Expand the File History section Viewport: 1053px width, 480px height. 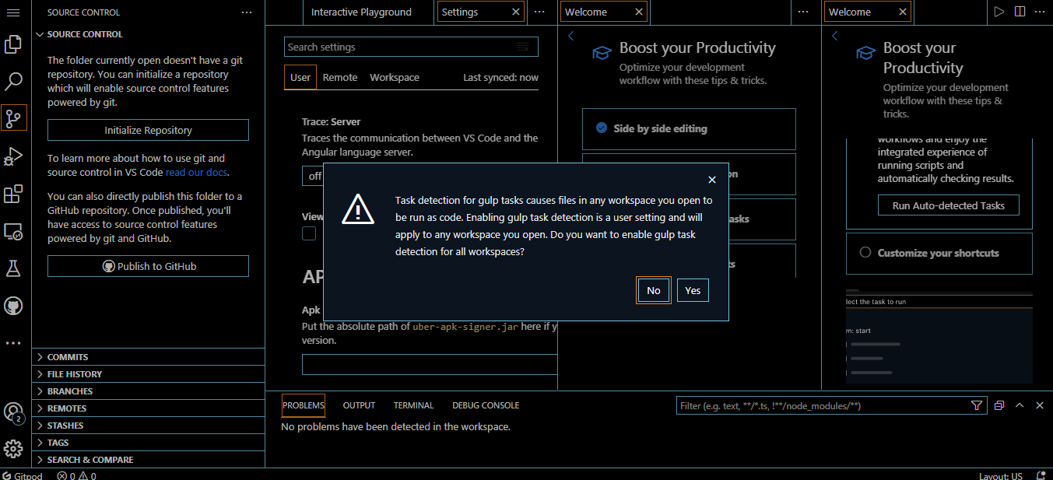click(149, 374)
